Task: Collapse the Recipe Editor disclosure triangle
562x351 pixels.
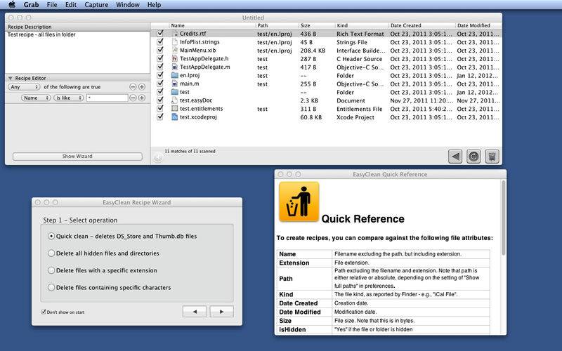Action: pos(11,78)
